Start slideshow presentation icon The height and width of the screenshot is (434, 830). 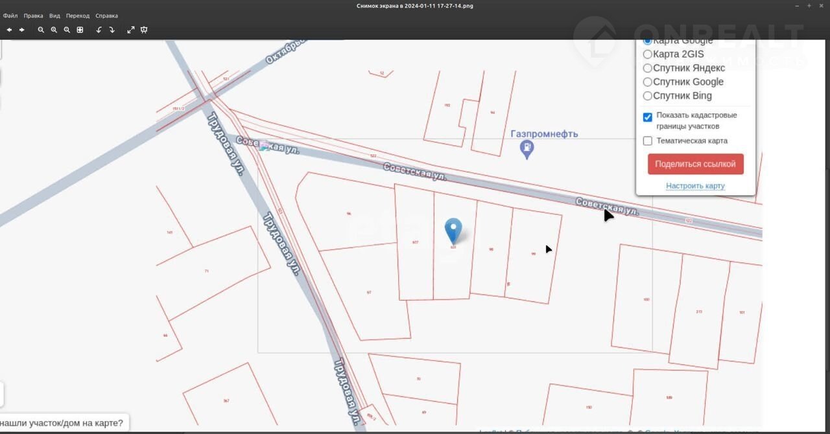(x=144, y=30)
